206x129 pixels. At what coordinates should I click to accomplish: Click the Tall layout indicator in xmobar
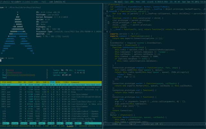[x=44, y=2]
